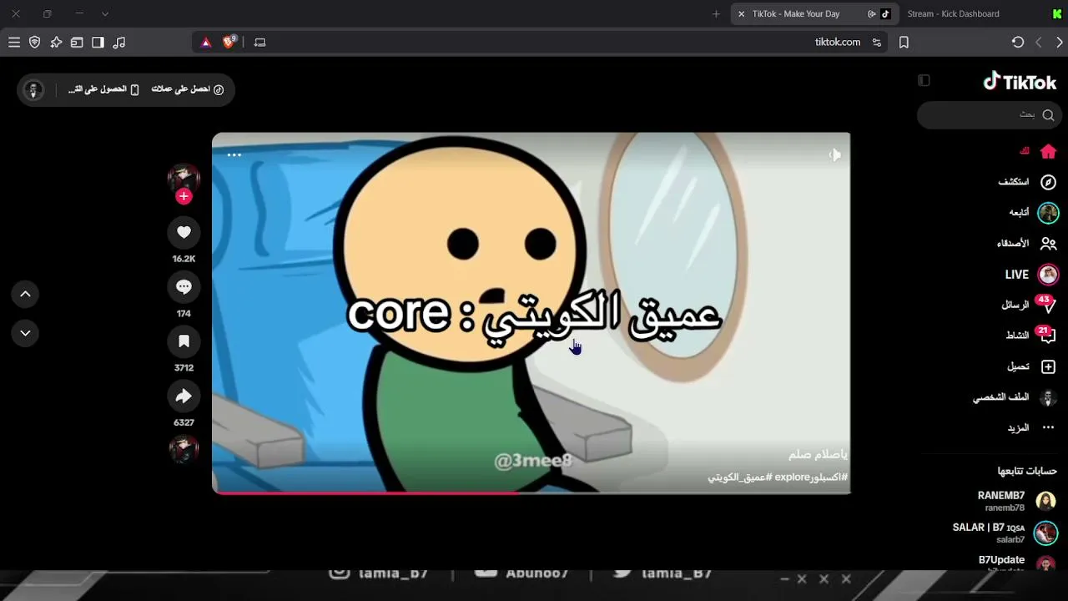Open Activity (النشاط) with 21 badge

pos(1030,336)
